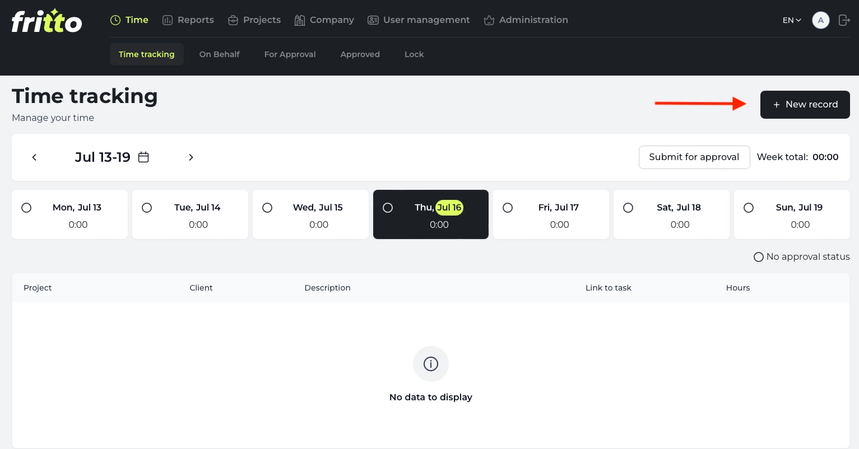Click the clock icon beside Time
Image resolution: width=859 pixels, height=449 pixels.
115,20
